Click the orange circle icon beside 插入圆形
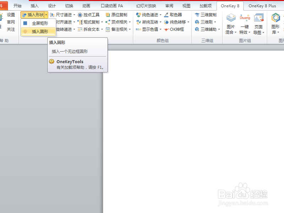Viewport: 284px width, 213px height. tap(25, 32)
